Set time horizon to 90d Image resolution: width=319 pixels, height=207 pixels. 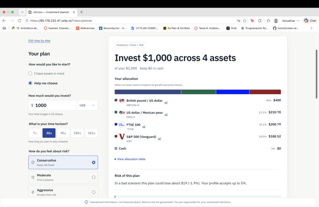(63, 133)
